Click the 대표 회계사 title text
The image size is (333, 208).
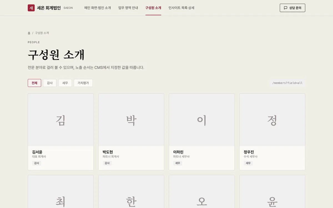[x=39, y=157]
